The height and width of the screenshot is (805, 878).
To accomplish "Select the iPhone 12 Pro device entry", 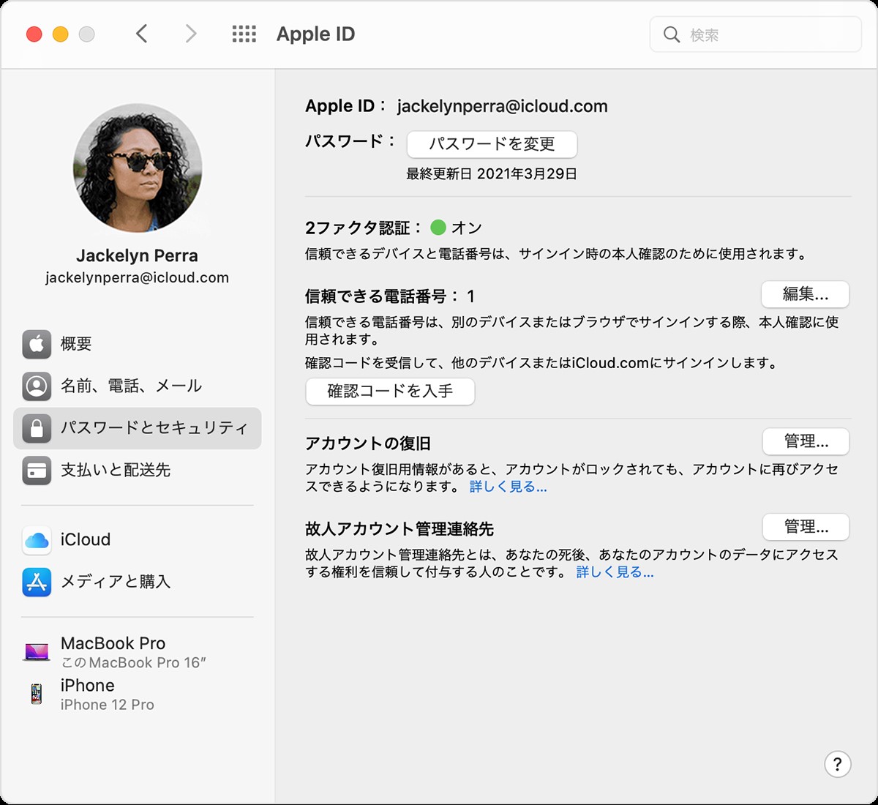I will tap(137, 694).
